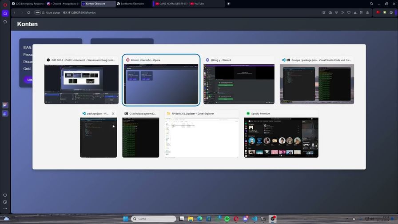Open the terminal app from the taskbar

263,219
